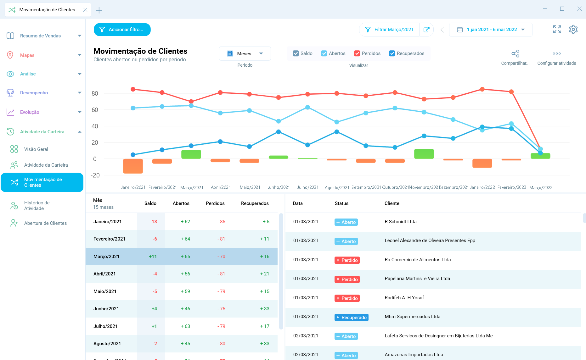Select the Julho/2021 table row
This screenshot has height=360, width=586.
182,326
